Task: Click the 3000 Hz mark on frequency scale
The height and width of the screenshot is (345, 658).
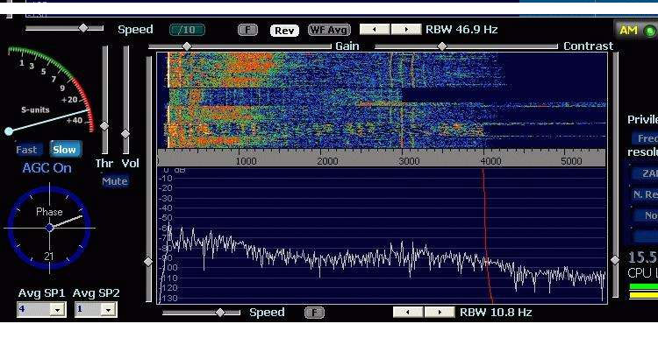Action: (x=409, y=161)
